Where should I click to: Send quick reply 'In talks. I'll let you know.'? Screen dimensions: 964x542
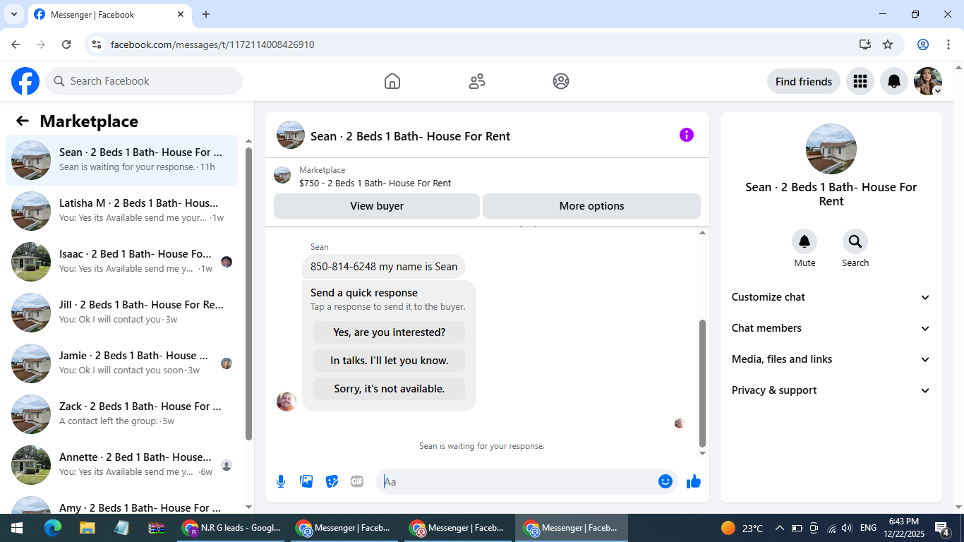coord(389,361)
